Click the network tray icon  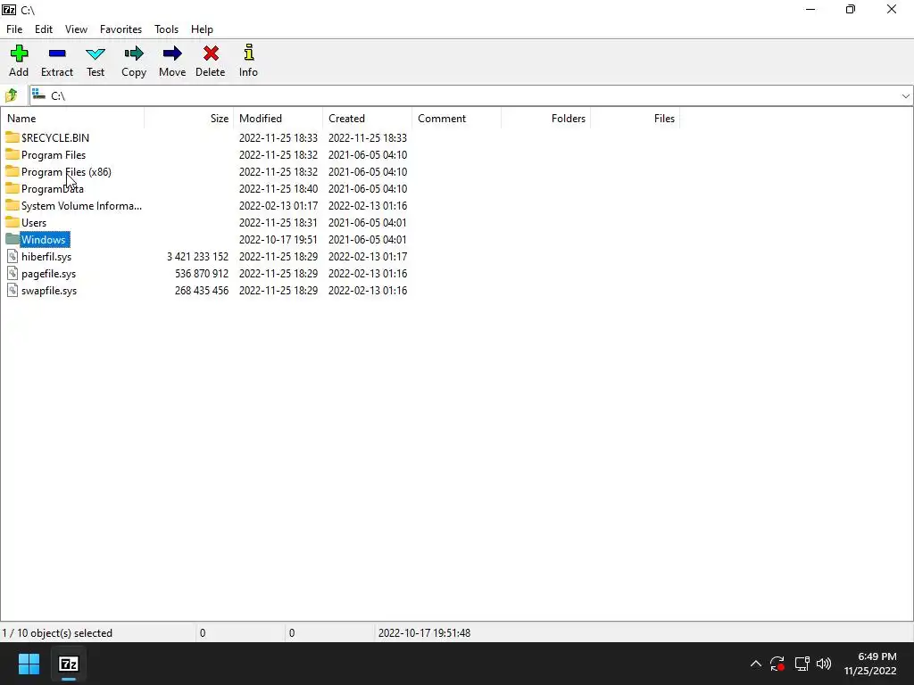coord(802,664)
